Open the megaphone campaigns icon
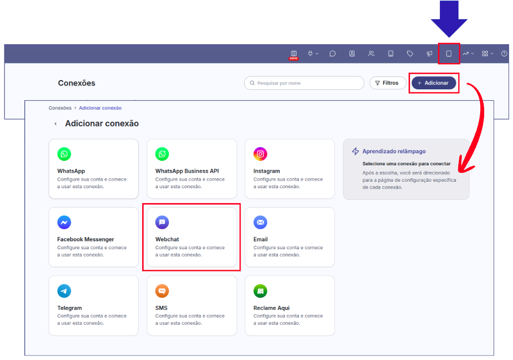The width and height of the screenshot is (513, 360). 429,54
